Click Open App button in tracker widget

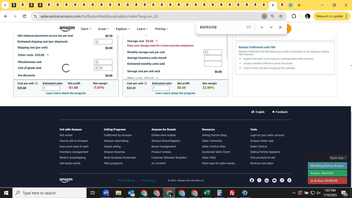pyautogui.click(x=338, y=158)
